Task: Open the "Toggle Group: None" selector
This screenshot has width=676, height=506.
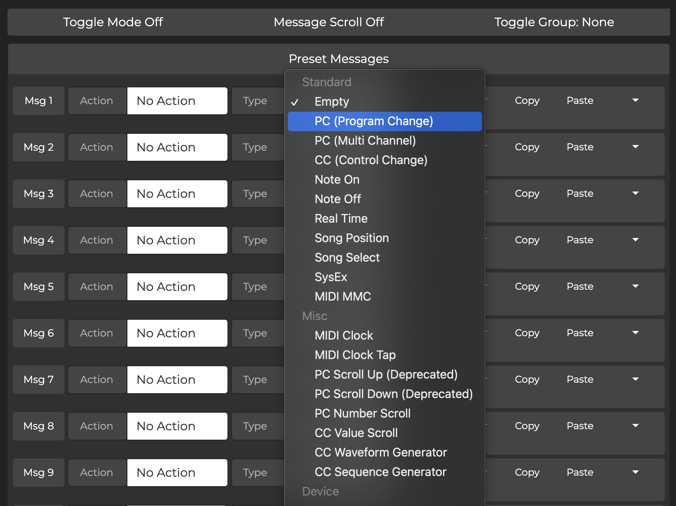Action: coord(554,22)
